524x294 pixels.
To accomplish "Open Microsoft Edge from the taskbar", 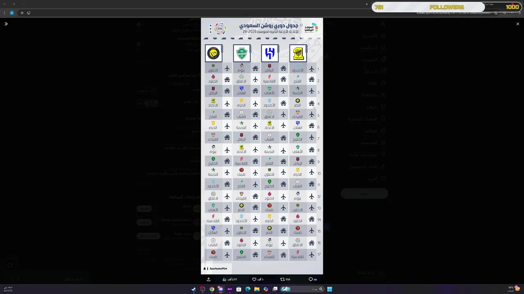I will click(x=248, y=289).
